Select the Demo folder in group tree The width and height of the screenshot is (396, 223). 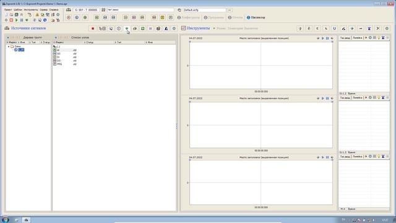tap(18, 46)
